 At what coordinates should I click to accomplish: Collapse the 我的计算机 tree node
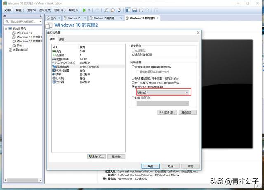(6, 28)
